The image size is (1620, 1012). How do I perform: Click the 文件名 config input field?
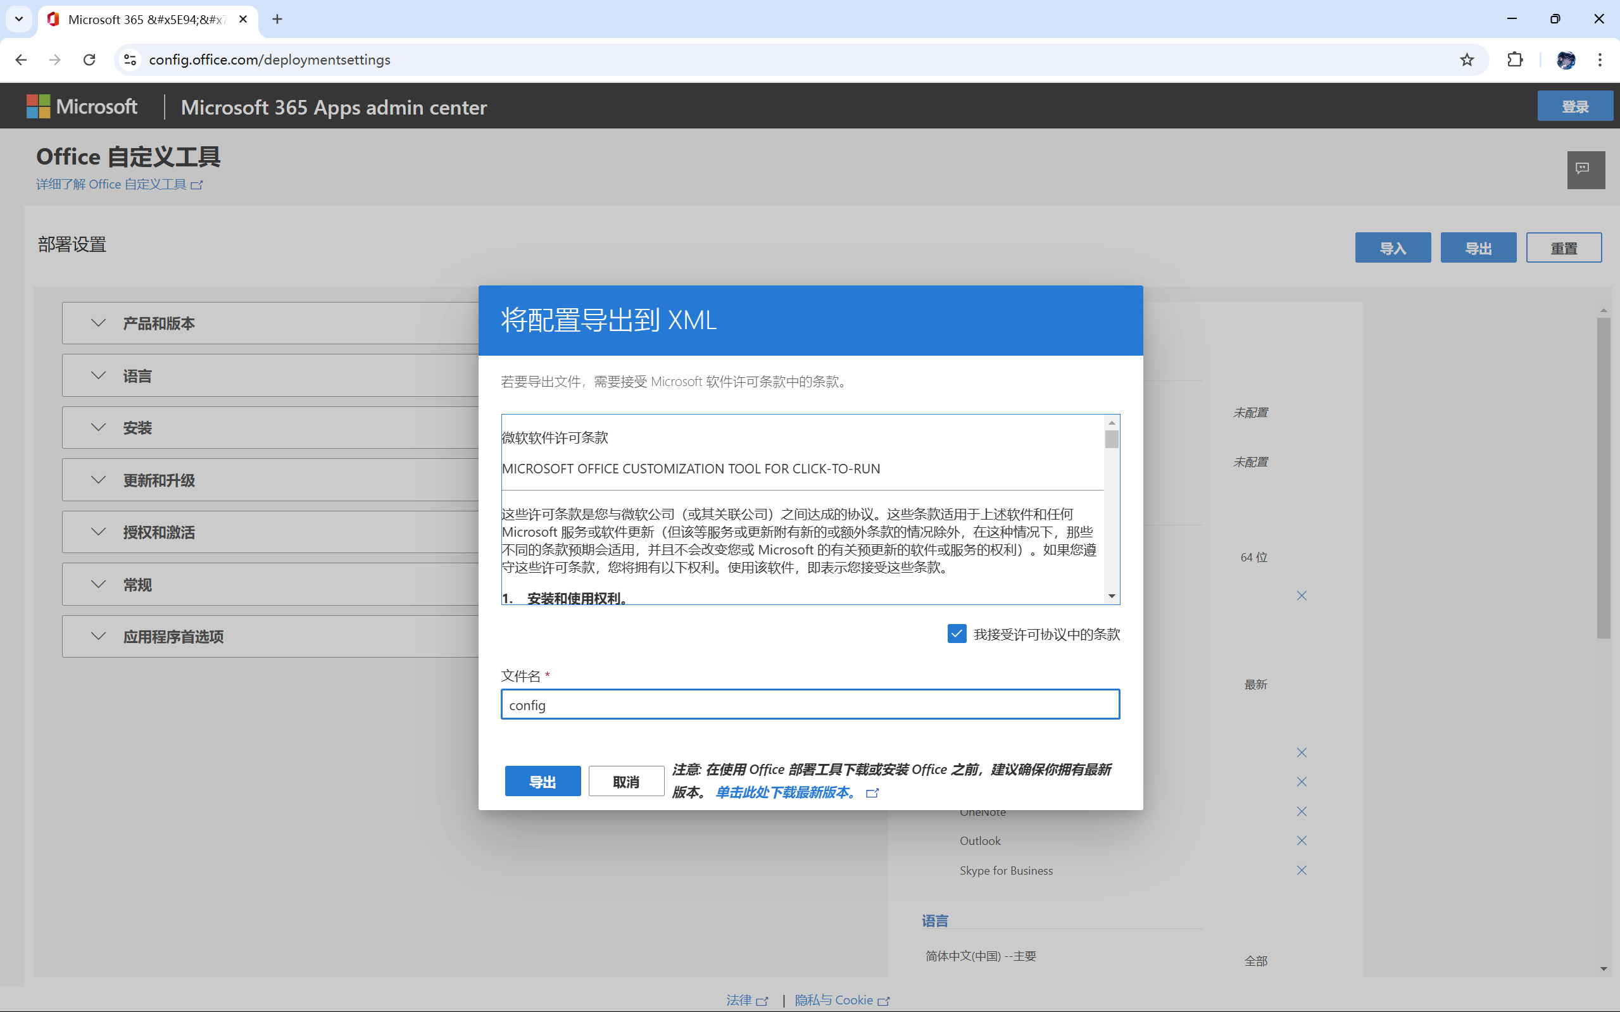[x=810, y=705]
